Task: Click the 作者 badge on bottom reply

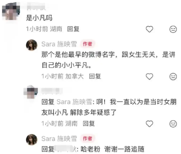Action: [88, 138]
